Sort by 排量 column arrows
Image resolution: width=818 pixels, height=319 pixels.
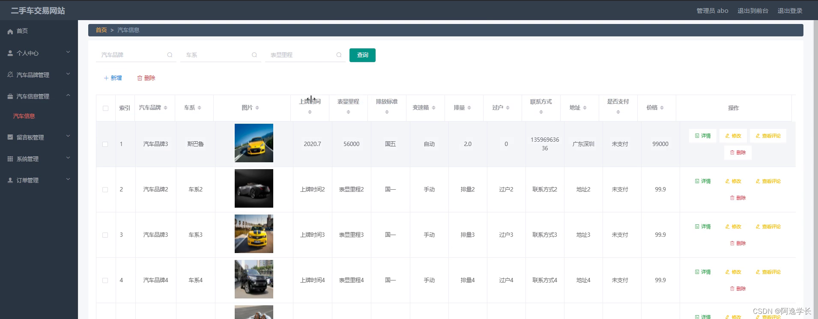click(x=469, y=108)
